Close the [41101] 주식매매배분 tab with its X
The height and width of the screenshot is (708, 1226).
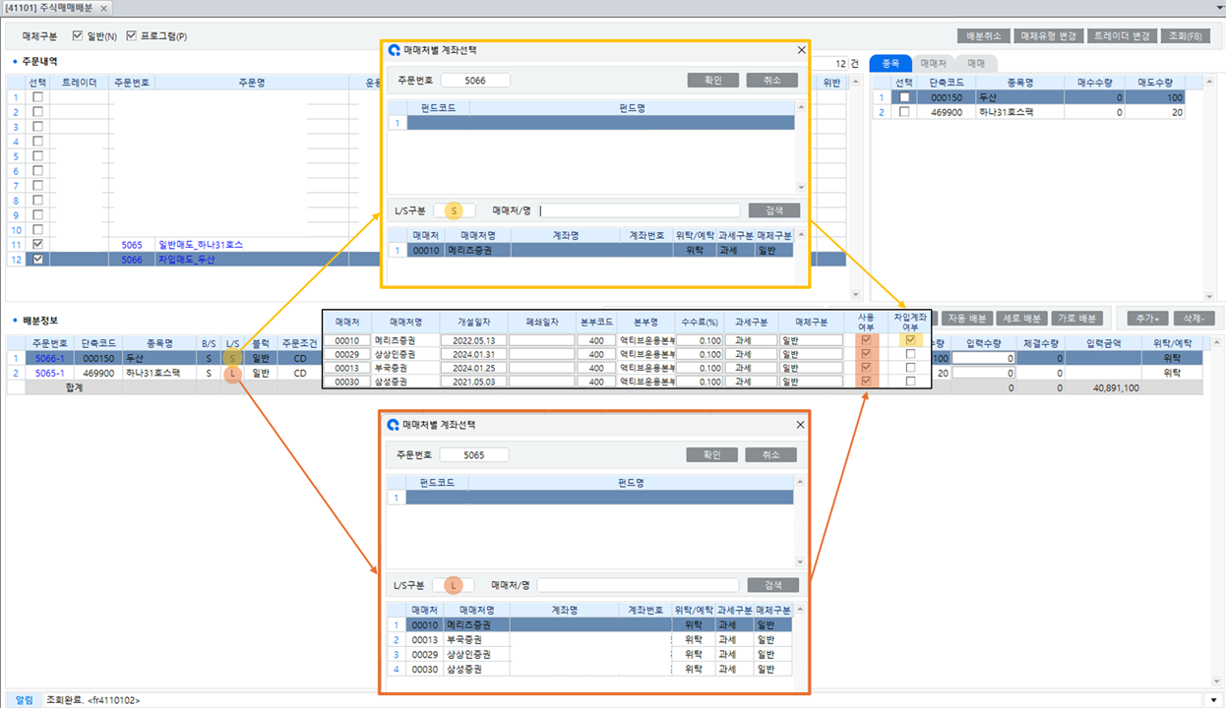click(103, 8)
